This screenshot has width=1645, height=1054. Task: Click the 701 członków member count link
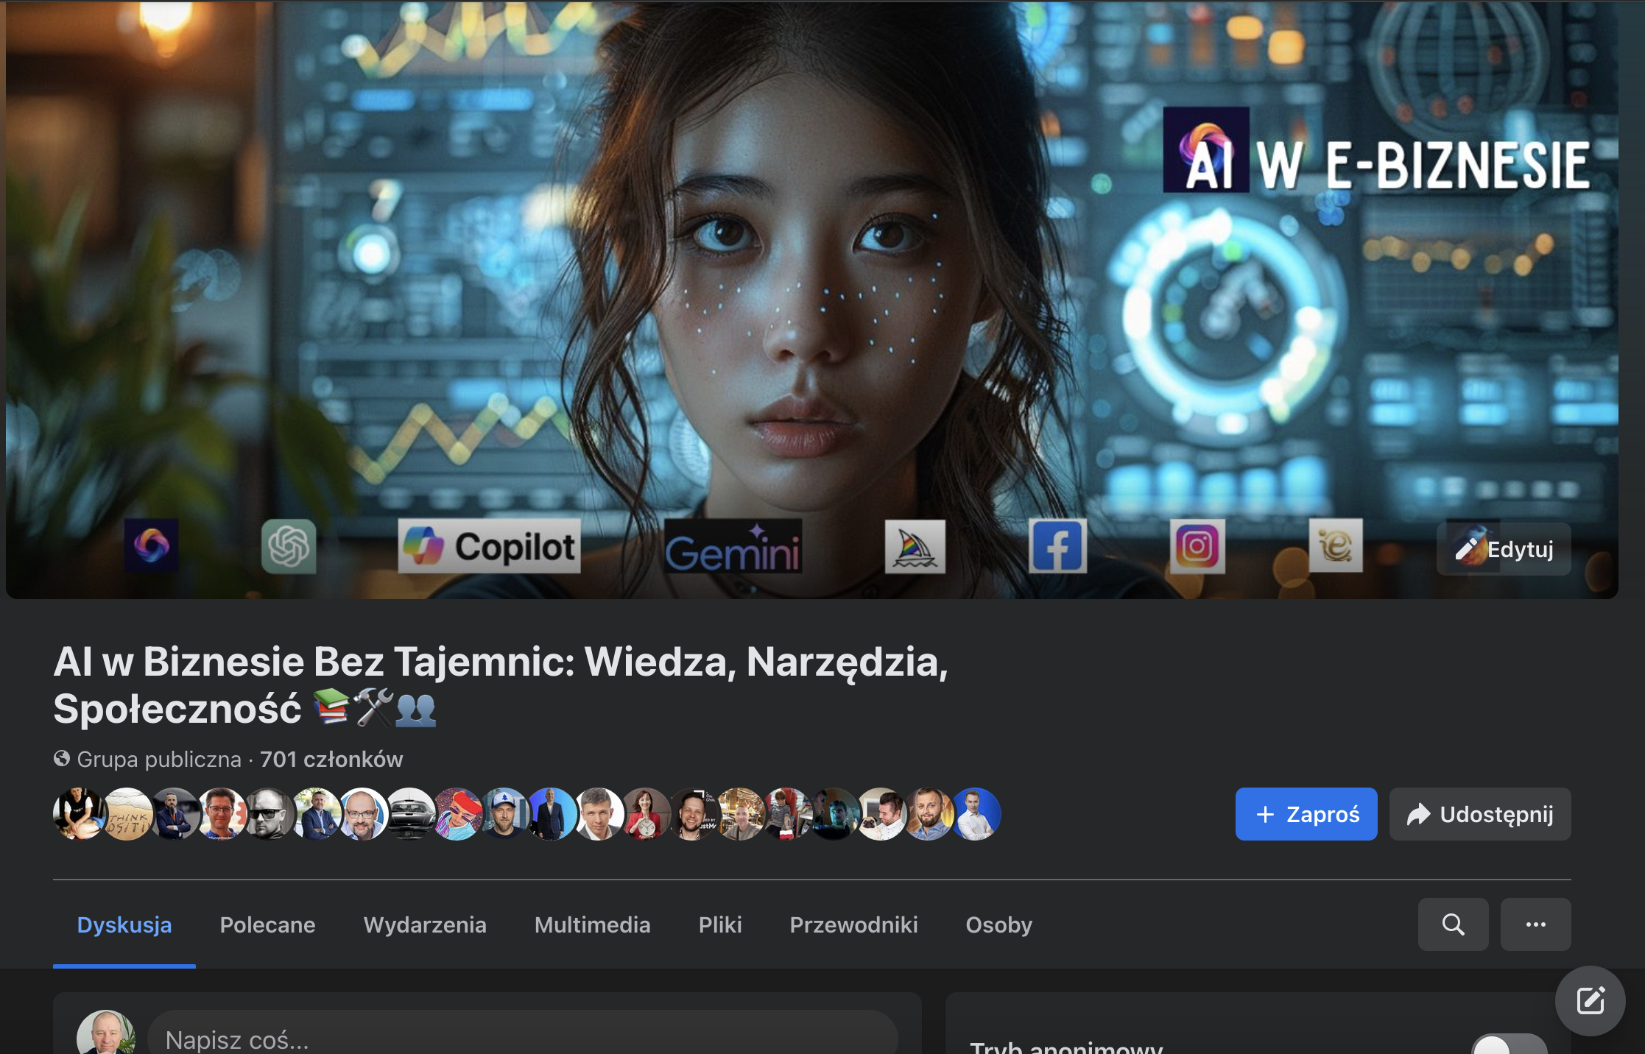pyautogui.click(x=331, y=759)
